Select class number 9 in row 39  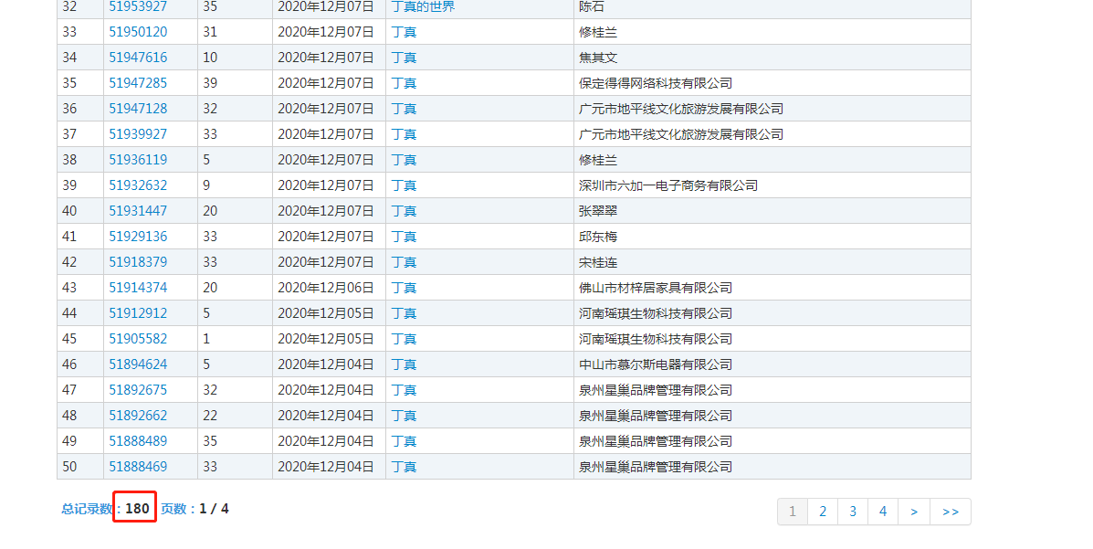[206, 185]
